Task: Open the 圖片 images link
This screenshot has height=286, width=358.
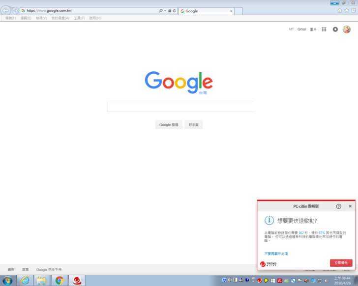Action: pyautogui.click(x=313, y=29)
